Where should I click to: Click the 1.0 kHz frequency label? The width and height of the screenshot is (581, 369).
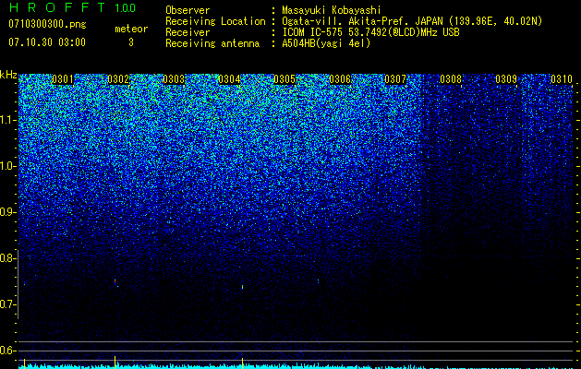(8, 166)
